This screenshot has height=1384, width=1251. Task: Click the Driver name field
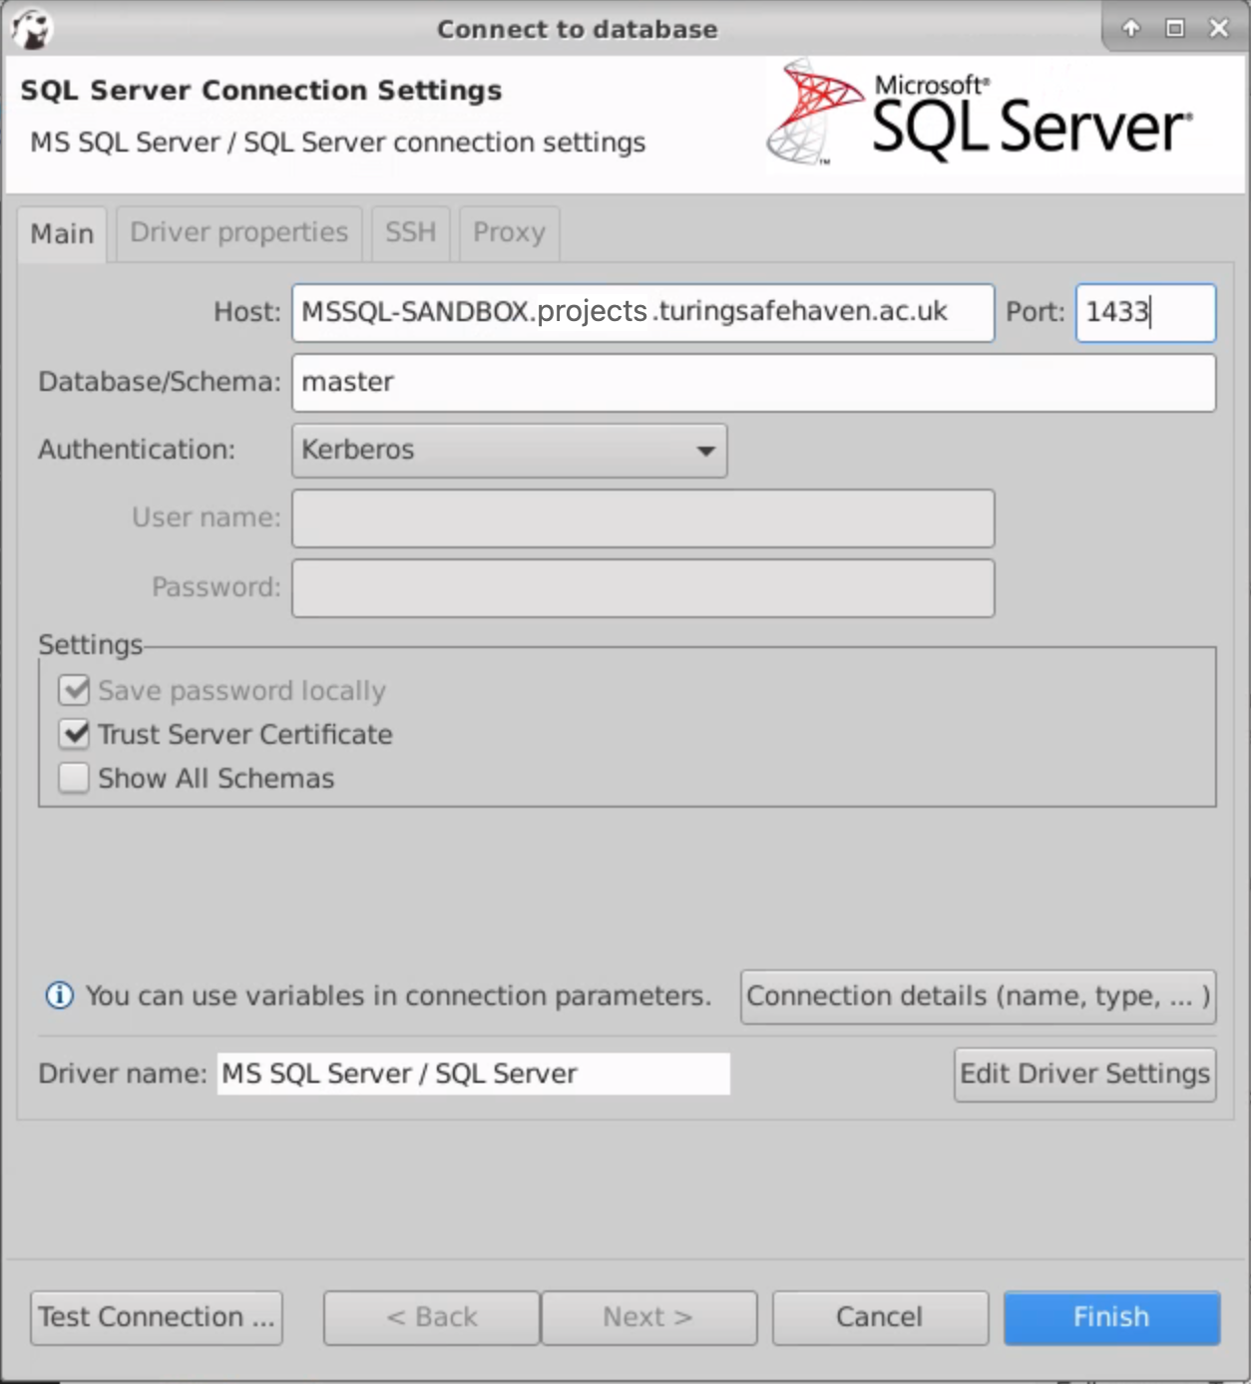click(x=474, y=1074)
